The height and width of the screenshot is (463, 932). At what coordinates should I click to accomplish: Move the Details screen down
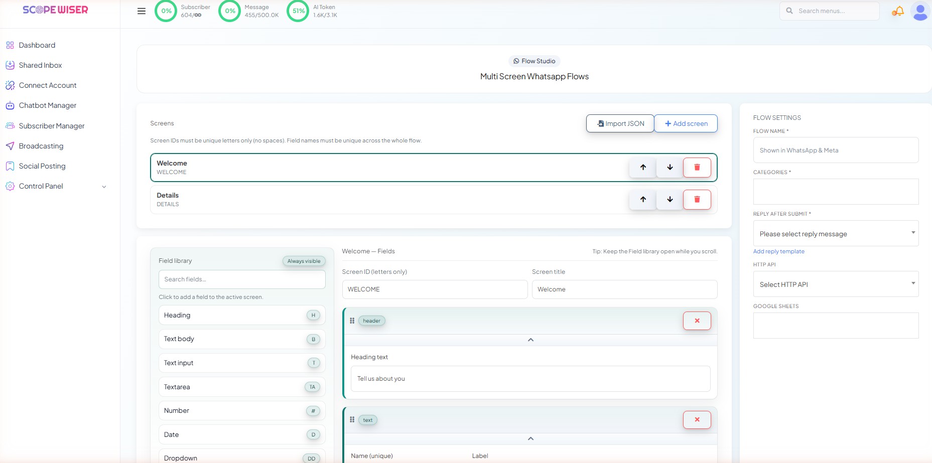click(x=670, y=200)
